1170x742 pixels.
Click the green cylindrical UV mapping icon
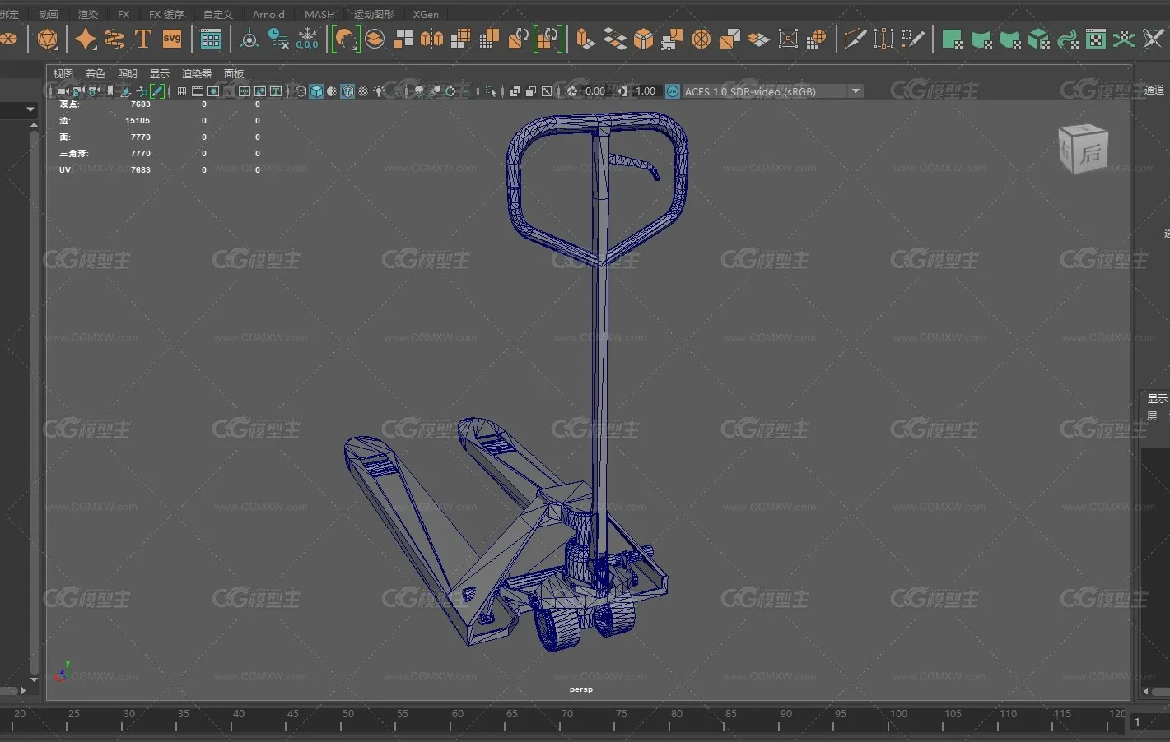coord(981,39)
